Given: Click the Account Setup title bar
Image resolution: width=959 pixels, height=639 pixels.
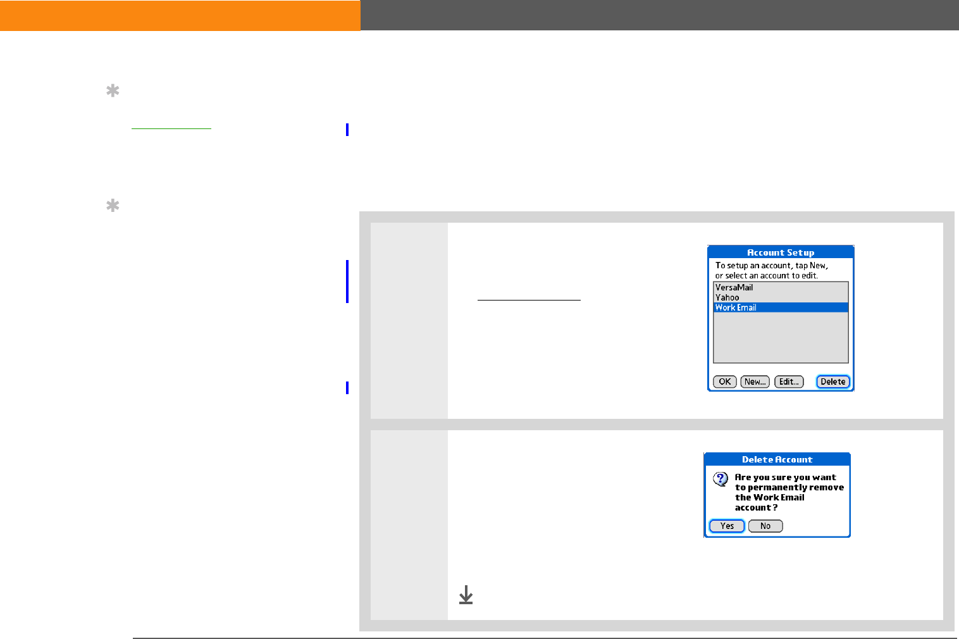Looking at the screenshot, I should pyautogui.click(x=781, y=252).
